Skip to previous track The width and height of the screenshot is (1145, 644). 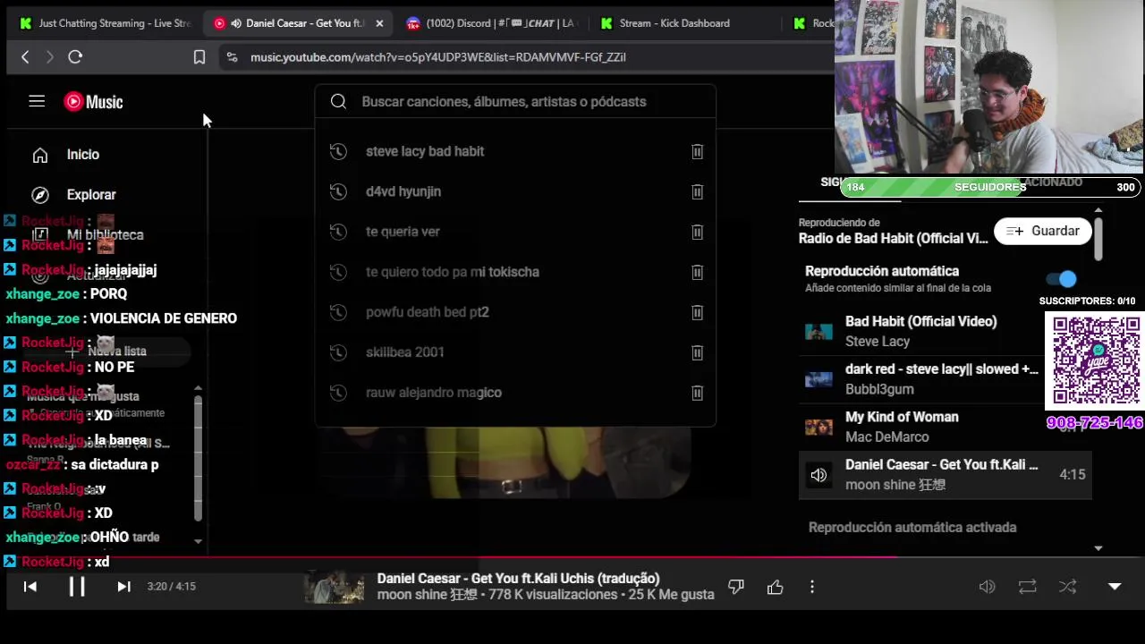pyautogui.click(x=30, y=587)
